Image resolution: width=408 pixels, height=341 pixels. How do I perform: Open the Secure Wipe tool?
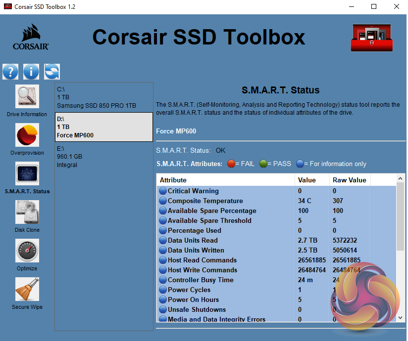click(27, 290)
